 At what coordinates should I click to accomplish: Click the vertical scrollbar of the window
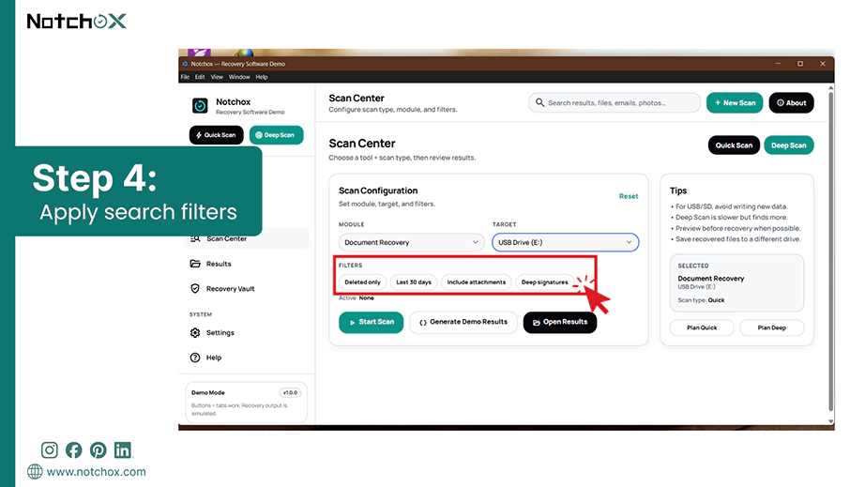831,253
